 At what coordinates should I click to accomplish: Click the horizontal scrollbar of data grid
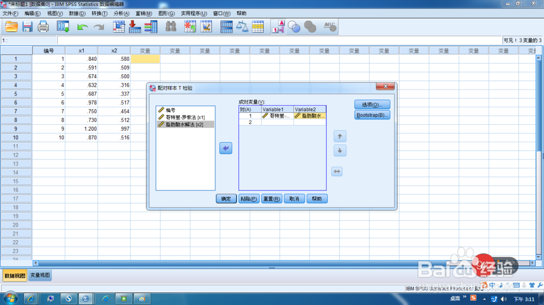pyautogui.click(x=284, y=263)
